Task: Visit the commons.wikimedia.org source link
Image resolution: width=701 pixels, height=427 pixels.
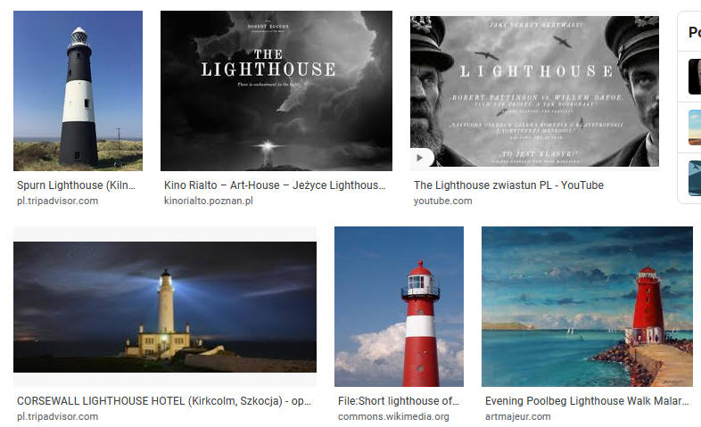Action: coord(393,416)
